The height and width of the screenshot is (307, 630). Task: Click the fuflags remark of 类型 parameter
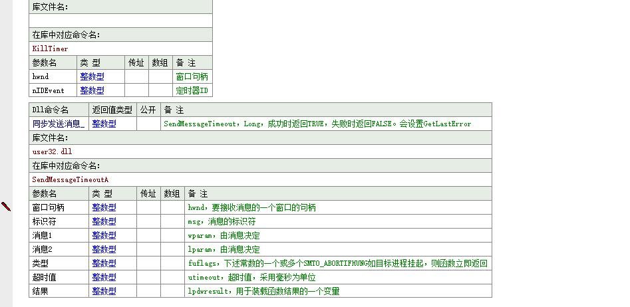337,263
